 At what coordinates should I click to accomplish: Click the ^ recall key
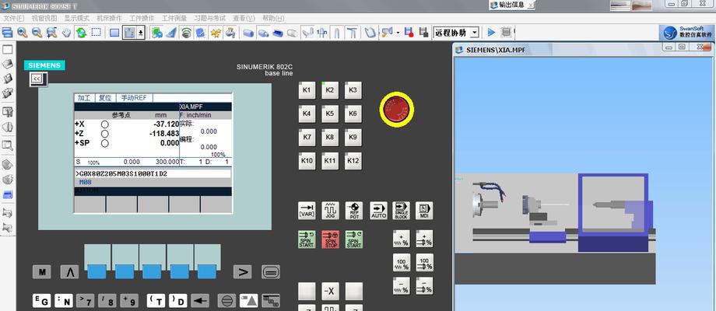coord(70,272)
